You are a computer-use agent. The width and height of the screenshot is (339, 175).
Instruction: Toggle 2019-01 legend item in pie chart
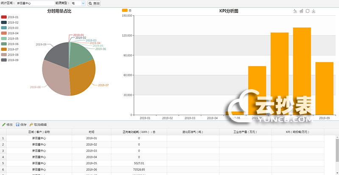[x=10, y=17]
